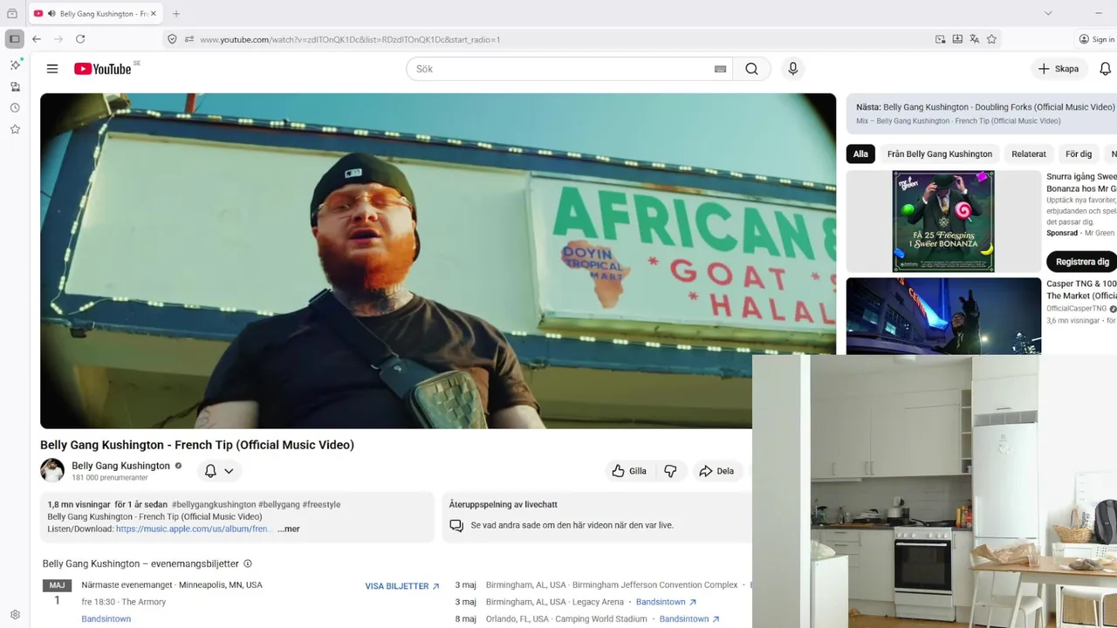Open the Casper TNG video title link
1117x628 pixels.
pyautogui.click(x=1081, y=290)
